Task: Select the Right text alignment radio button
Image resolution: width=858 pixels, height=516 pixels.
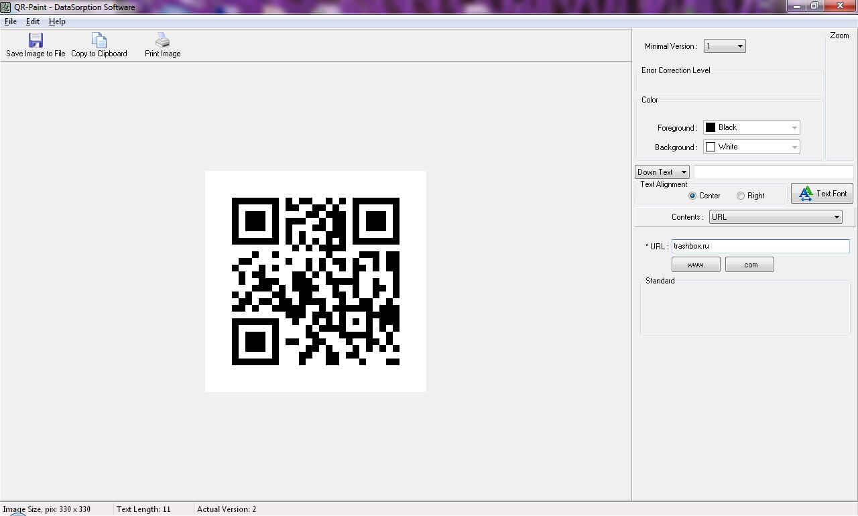Action: click(x=740, y=196)
